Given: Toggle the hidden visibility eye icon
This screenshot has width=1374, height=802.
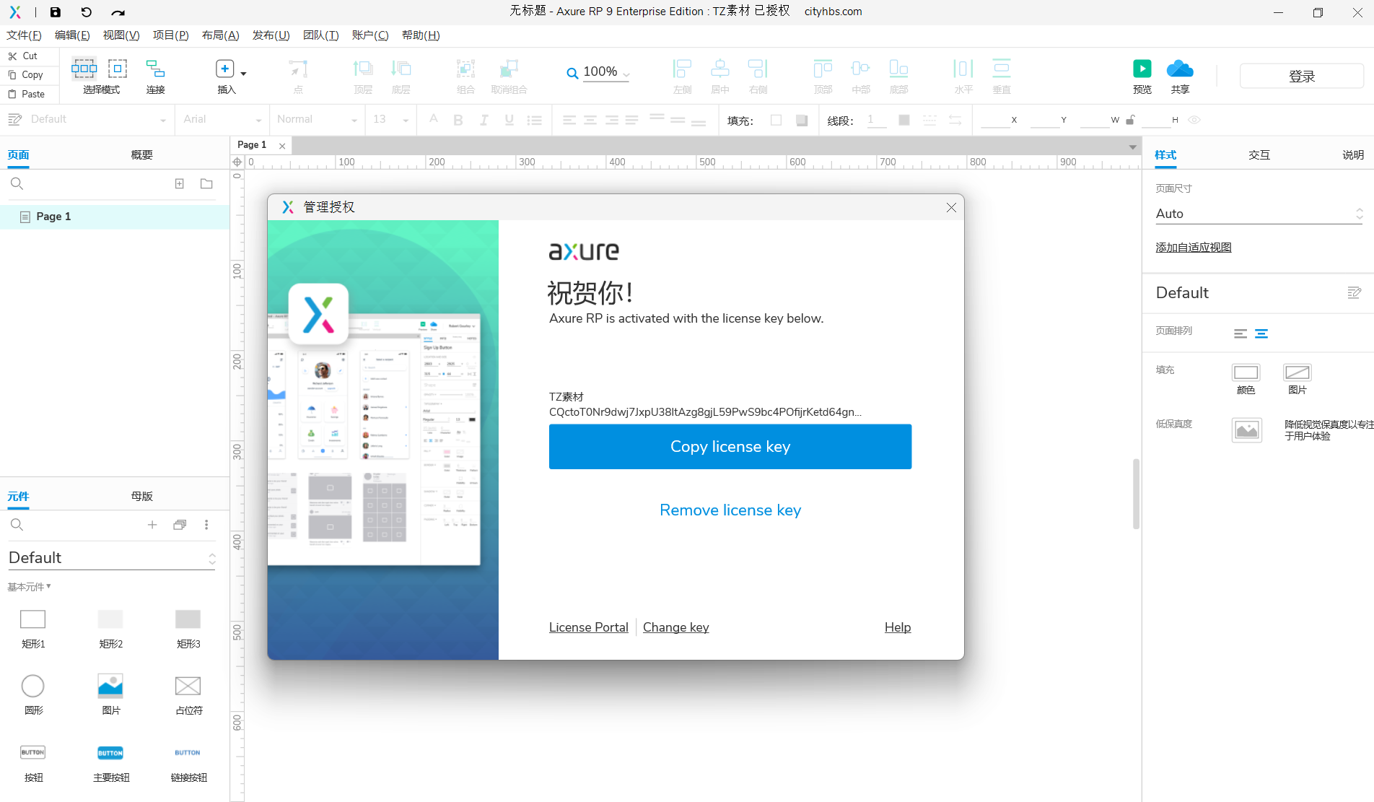Looking at the screenshot, I should (1194, 120).
